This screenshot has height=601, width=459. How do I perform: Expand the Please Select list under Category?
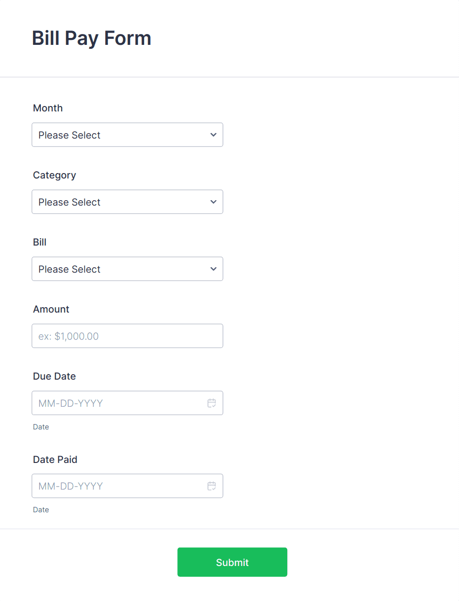(x=127, y=202)
